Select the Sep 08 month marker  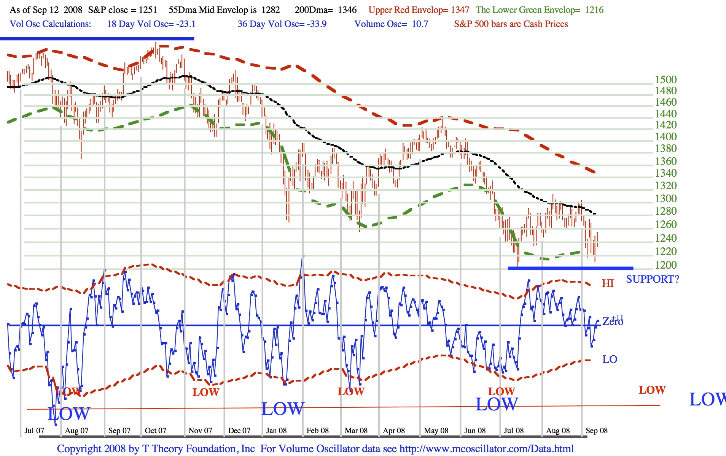click(596, 431)
